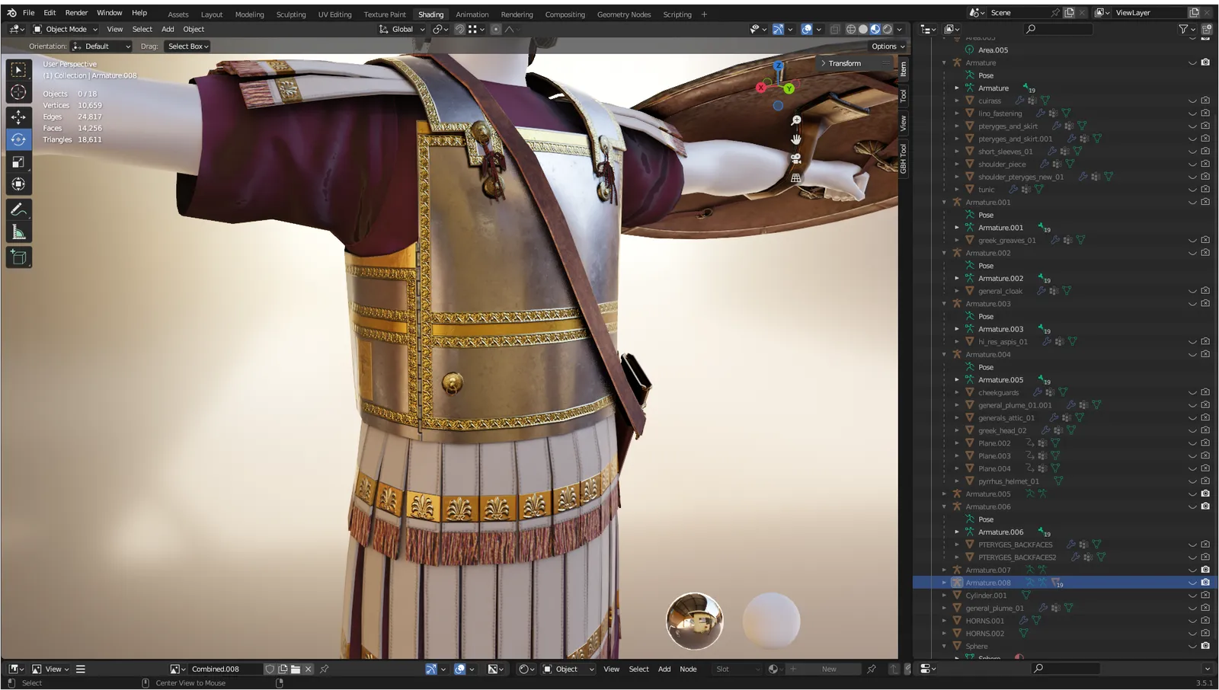Add a new scene with the Scene copy icon

[1069, 13]
